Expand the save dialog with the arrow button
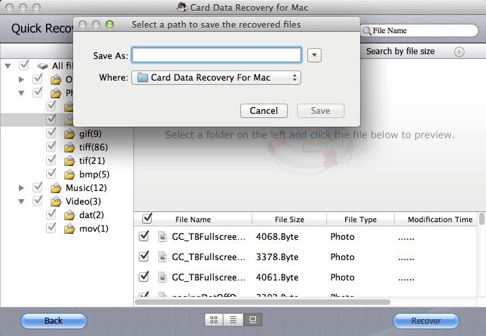Screen dimensions: 486x336 [313, 56]
